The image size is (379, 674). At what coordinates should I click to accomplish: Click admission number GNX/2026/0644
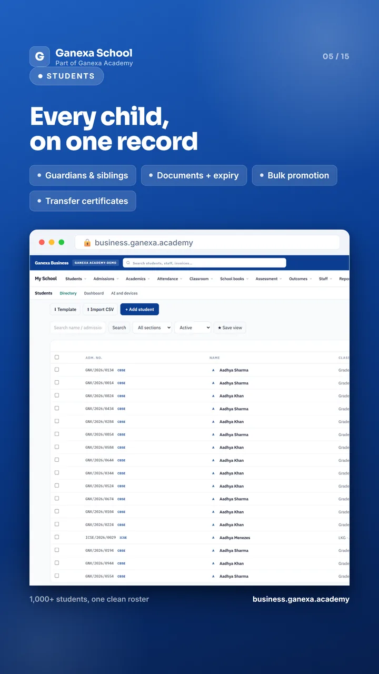click(99, 461)
